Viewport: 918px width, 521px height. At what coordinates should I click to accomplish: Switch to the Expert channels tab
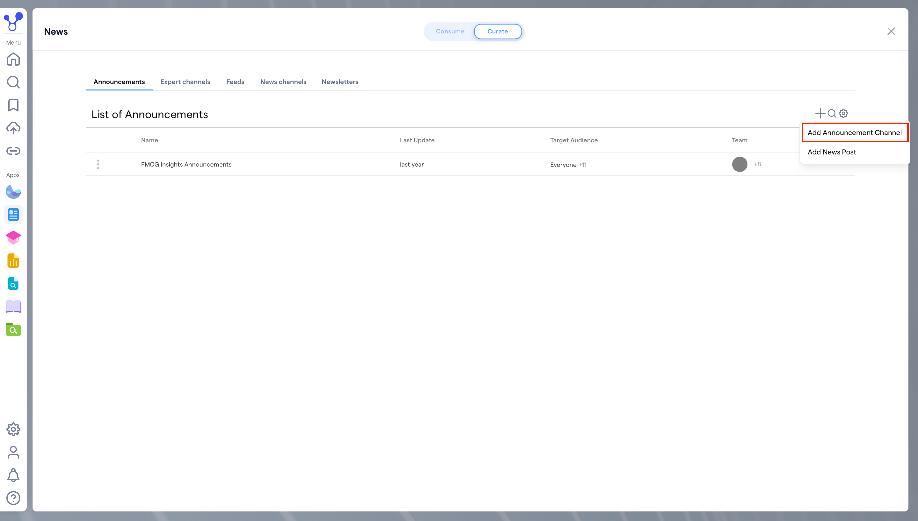coord(185,82)
